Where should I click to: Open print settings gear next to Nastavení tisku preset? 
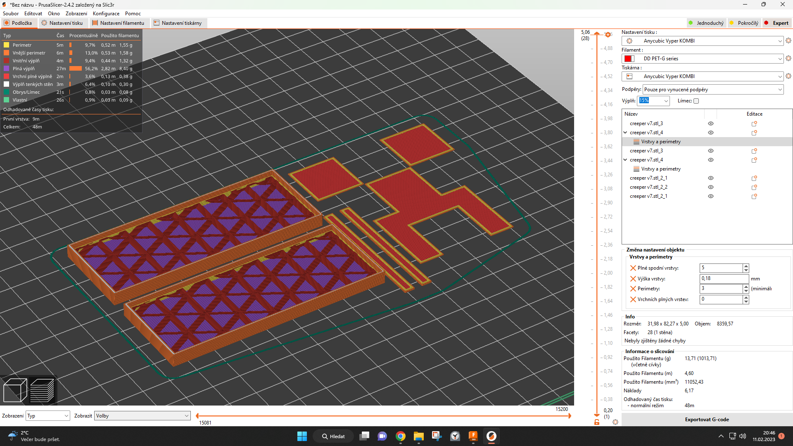coord(788,40)
